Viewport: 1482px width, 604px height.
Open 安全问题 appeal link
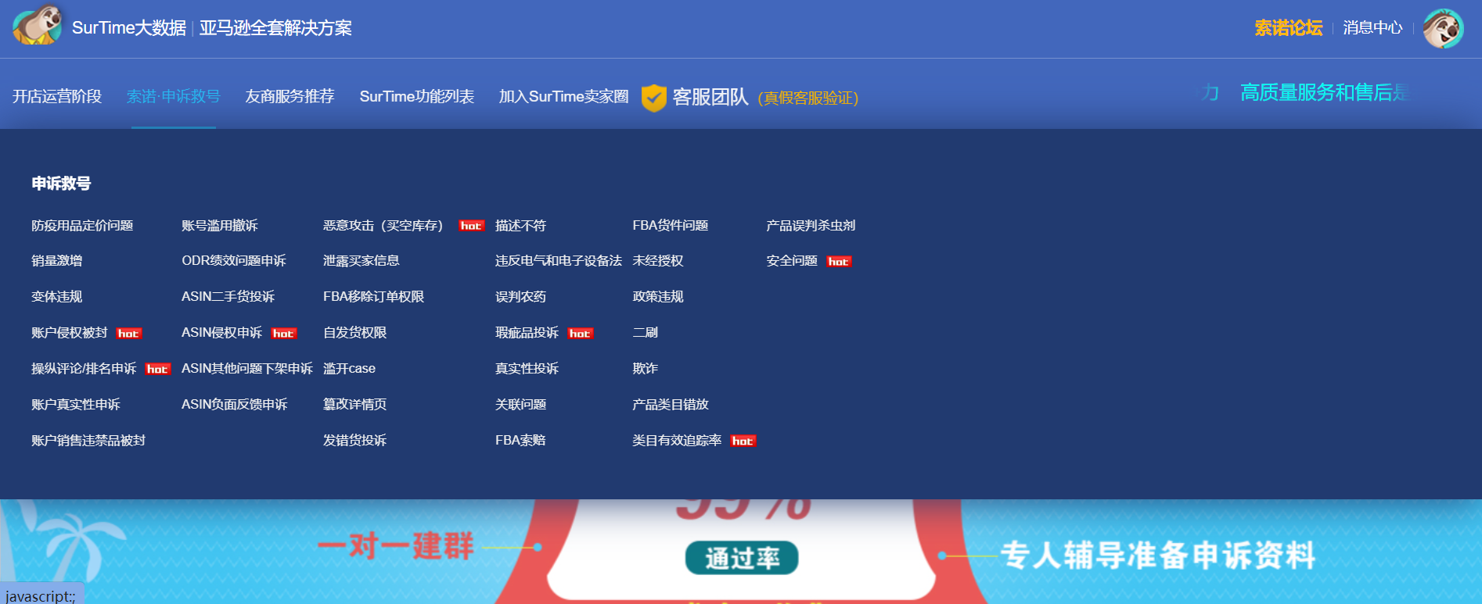click(792, 261)
